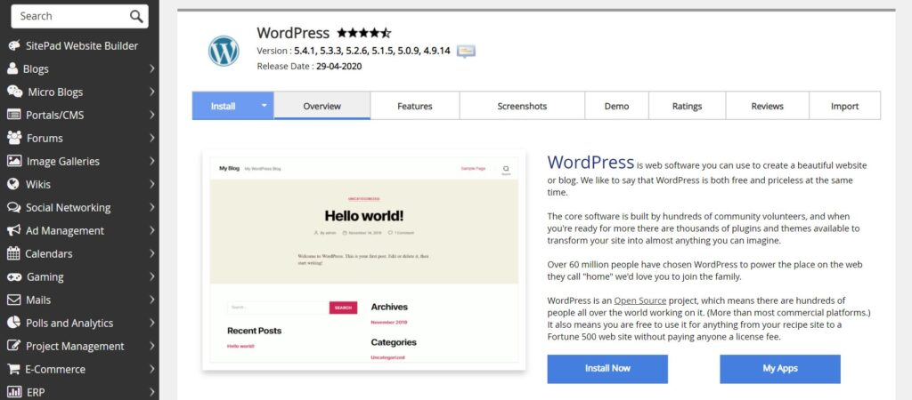The image size is (912, 400).
Task: Open the Screenshots tab
Action: pos(522,106)
